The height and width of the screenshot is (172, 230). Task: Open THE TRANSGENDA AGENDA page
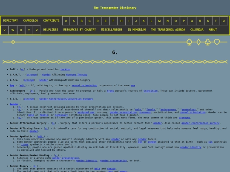tap(168, 30)
